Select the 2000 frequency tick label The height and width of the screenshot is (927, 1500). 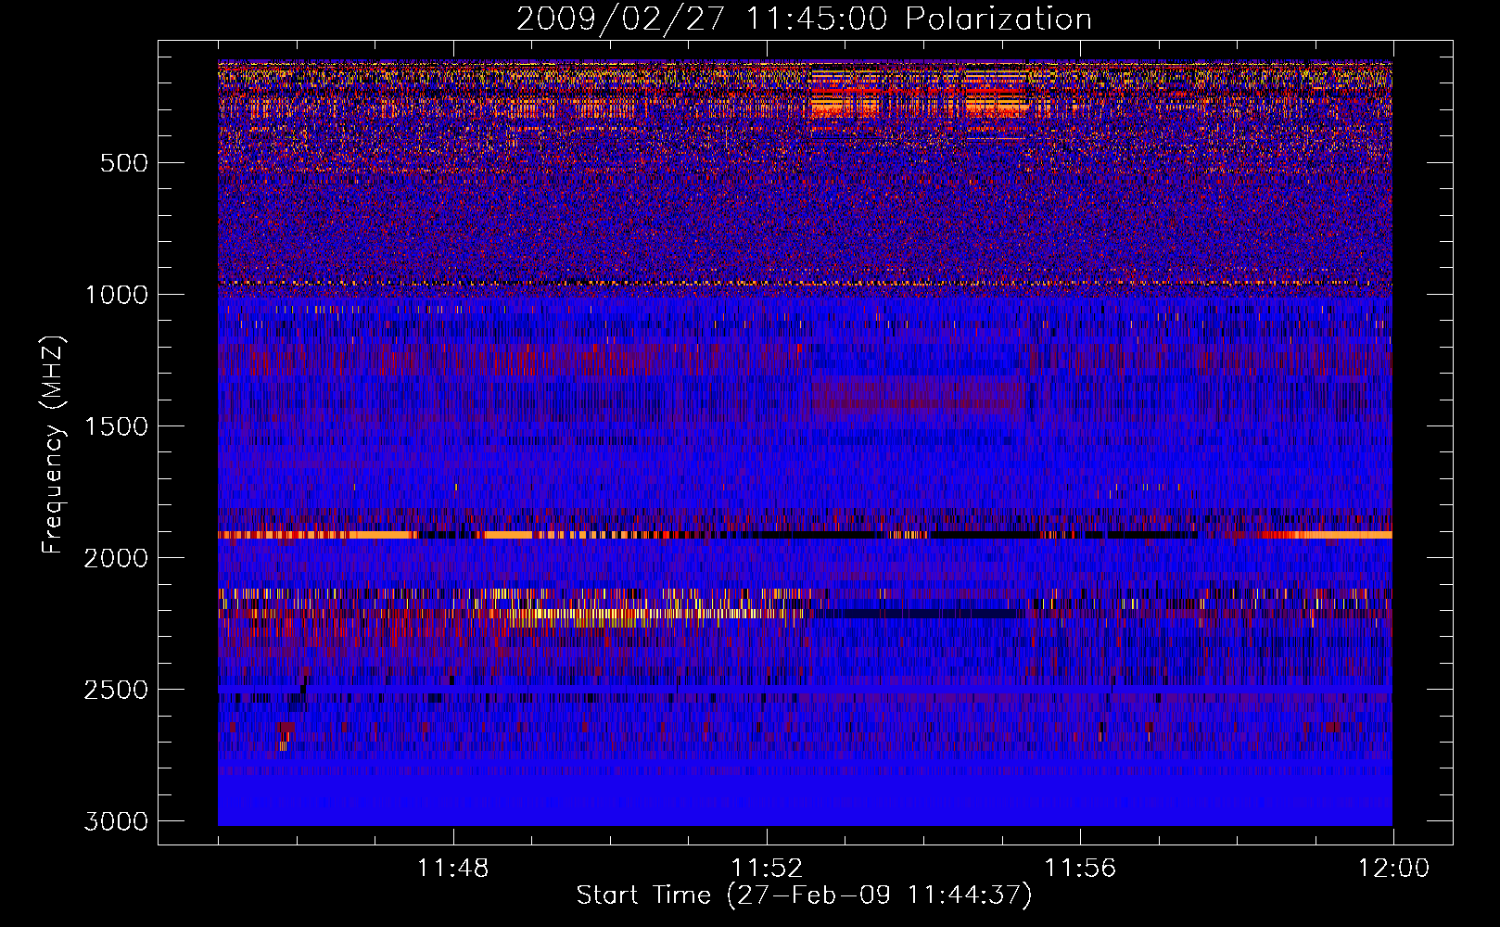tap(116, 558)
